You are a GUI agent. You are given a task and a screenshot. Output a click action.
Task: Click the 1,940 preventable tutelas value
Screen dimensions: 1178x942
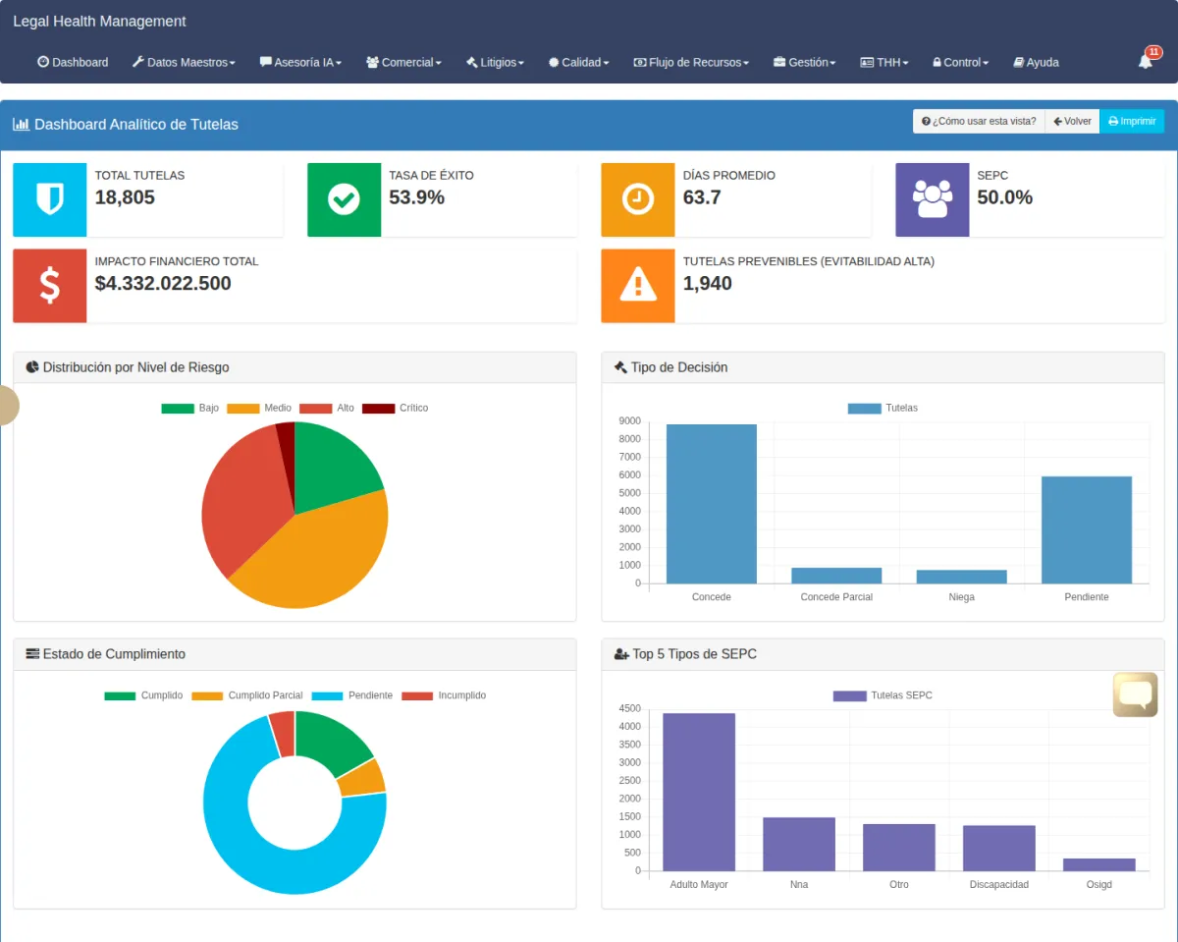tap(708, 284)
